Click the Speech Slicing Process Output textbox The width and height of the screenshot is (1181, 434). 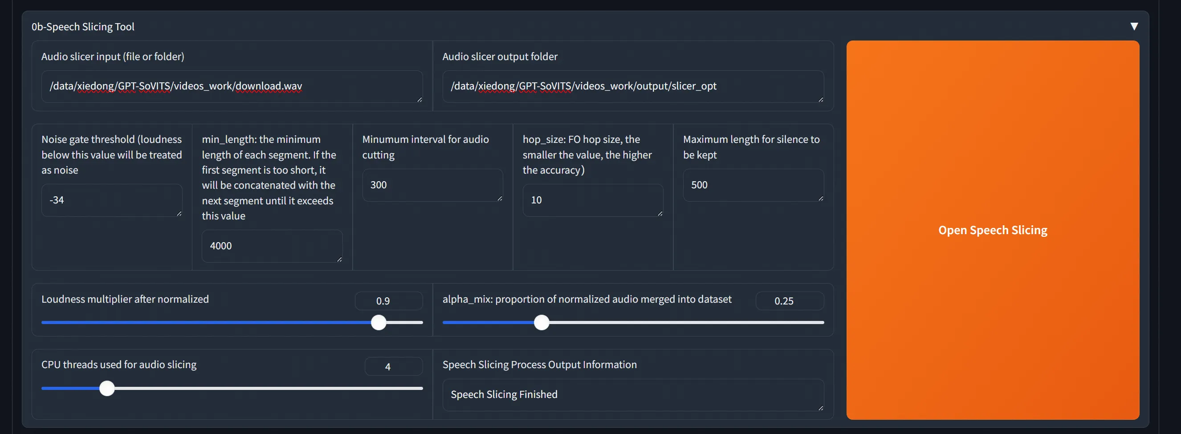(633, 394)
